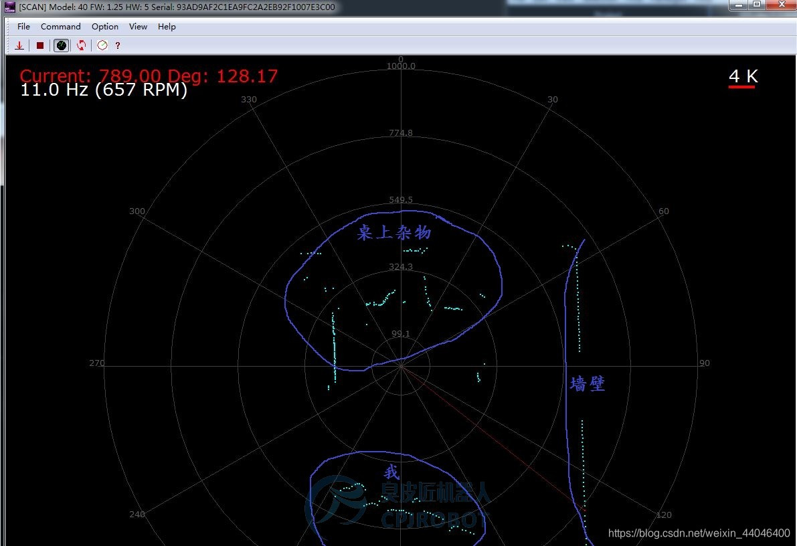The image size is (797, 546).
Task: Click the 774.8 range ring label
Action: pyautogui.click(x=401, y=133)
